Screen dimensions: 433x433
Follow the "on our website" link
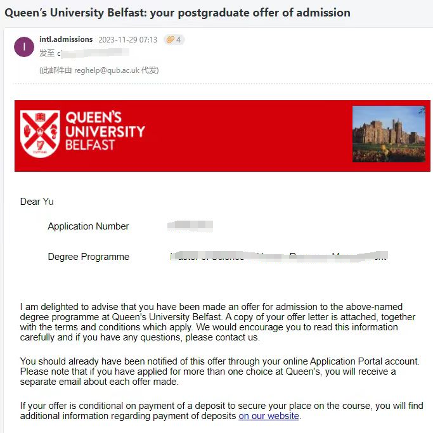[x=269, y=416]
